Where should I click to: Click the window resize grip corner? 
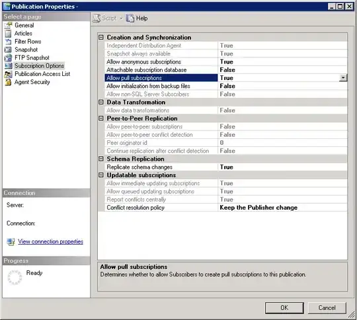[351, 315]
